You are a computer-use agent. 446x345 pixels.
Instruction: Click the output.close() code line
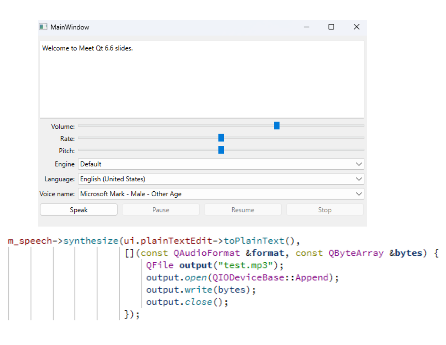point(187,302)
